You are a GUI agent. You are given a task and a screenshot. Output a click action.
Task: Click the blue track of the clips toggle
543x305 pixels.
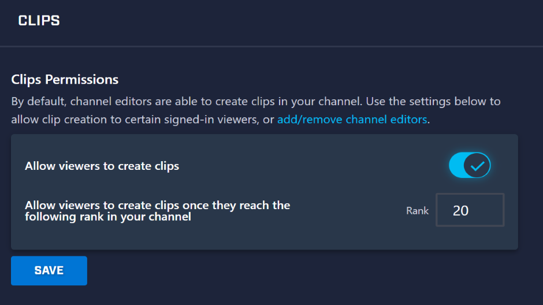pos(456,165)
